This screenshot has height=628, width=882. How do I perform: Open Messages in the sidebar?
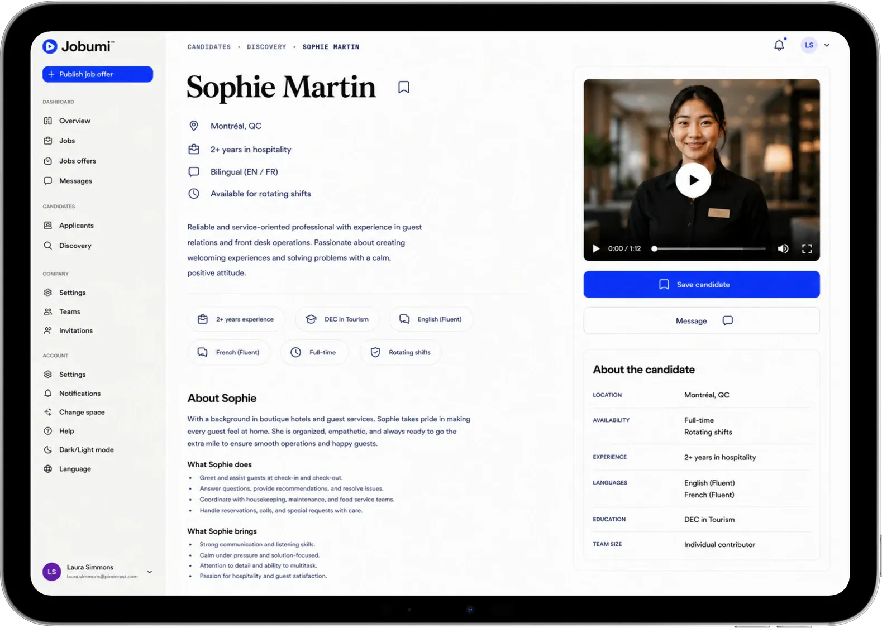click(x=75, y=181)
